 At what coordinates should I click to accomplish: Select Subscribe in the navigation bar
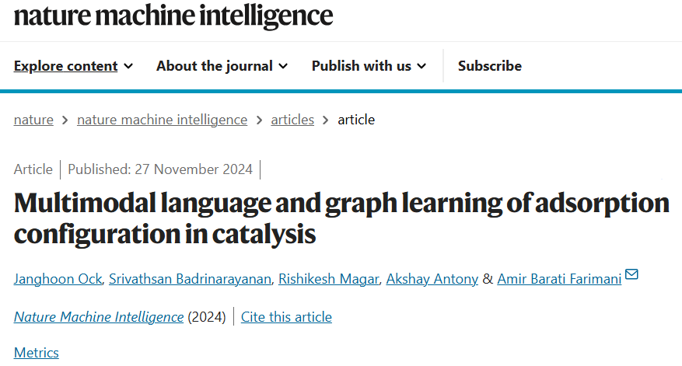click(490, 66)
